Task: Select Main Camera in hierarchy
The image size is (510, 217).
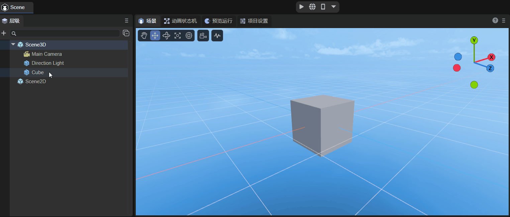Action: (46, 54)
